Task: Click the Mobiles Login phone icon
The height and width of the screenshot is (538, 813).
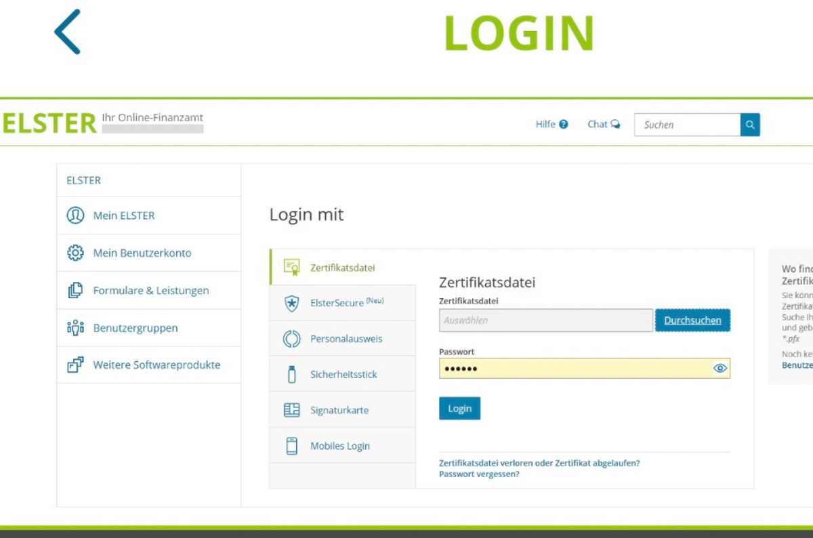Action: 292,446
